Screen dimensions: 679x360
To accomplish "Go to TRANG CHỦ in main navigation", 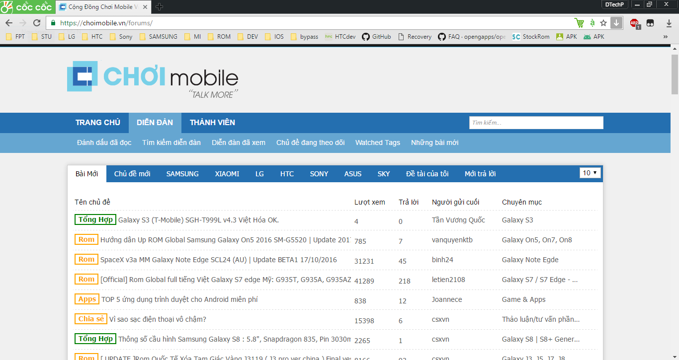I will [98, 123].
